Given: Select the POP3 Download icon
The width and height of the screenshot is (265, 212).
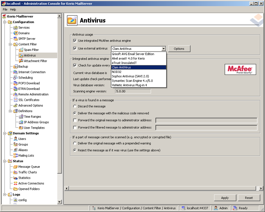Looking at the screenshot, I should [x=16, y=83].
